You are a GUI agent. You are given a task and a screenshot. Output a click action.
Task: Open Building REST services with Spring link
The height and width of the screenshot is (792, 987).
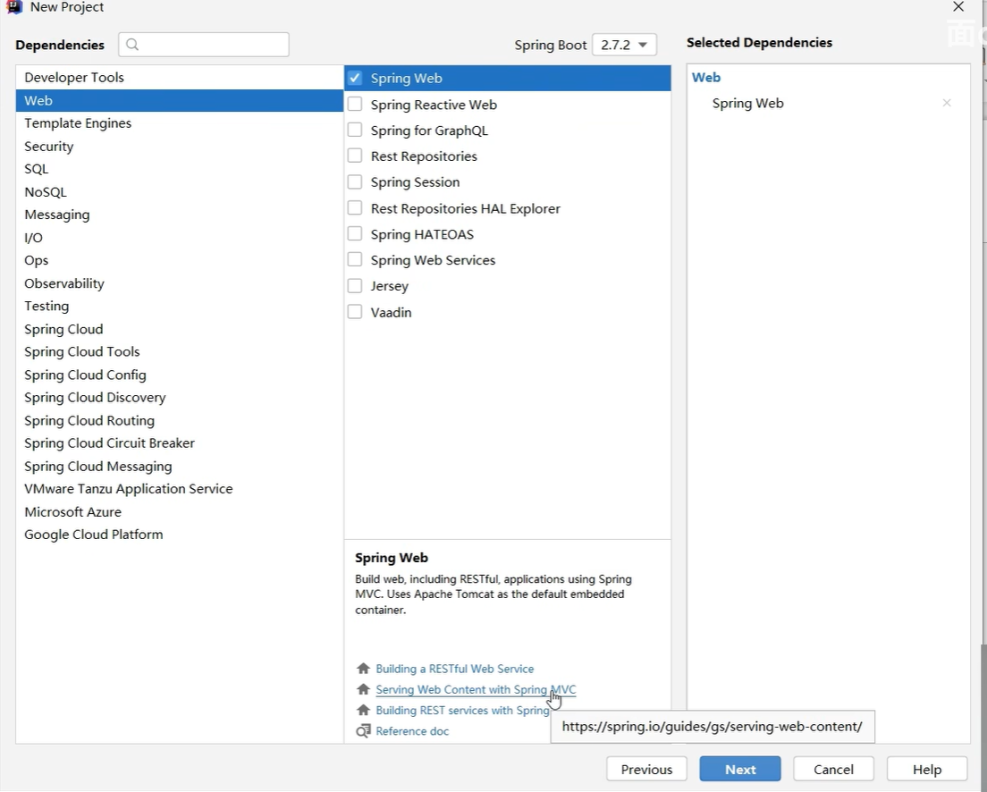point(463,710)
